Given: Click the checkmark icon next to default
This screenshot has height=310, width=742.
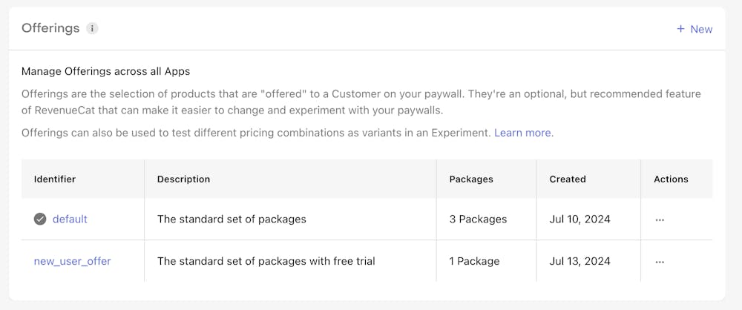Looking at the screenshot, I should click(40, 219).
